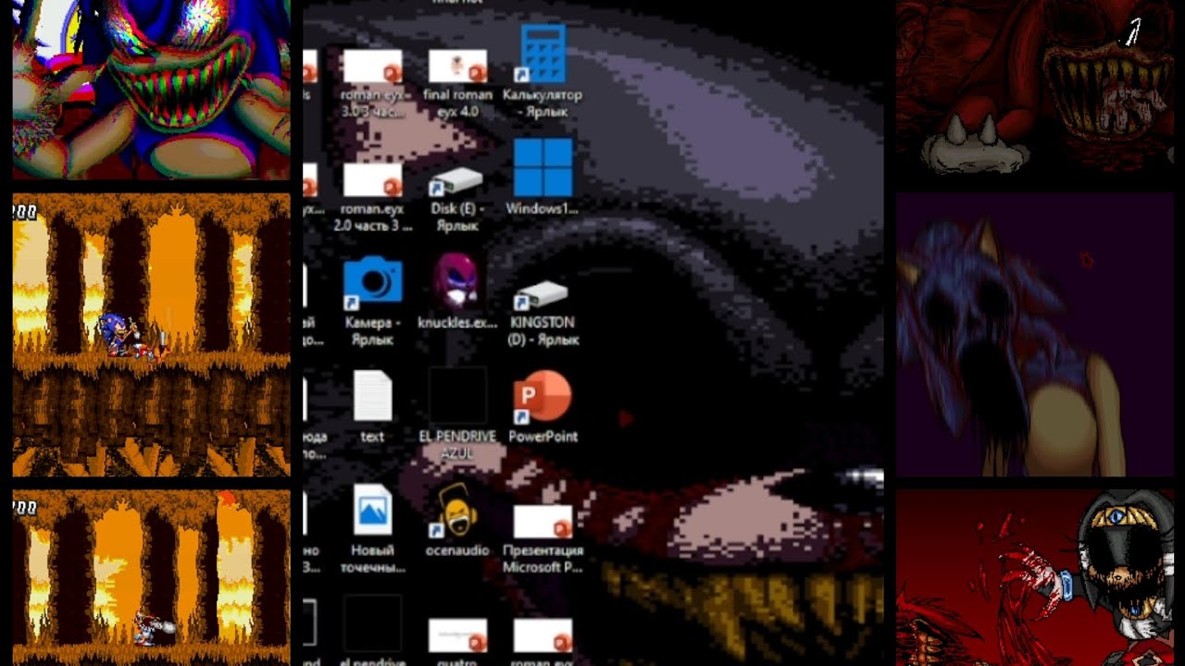Select the rainbow-glitch Sonic picture
Image resolution: width=1185 pixels, height=666 pixels.
coord(152,89)
